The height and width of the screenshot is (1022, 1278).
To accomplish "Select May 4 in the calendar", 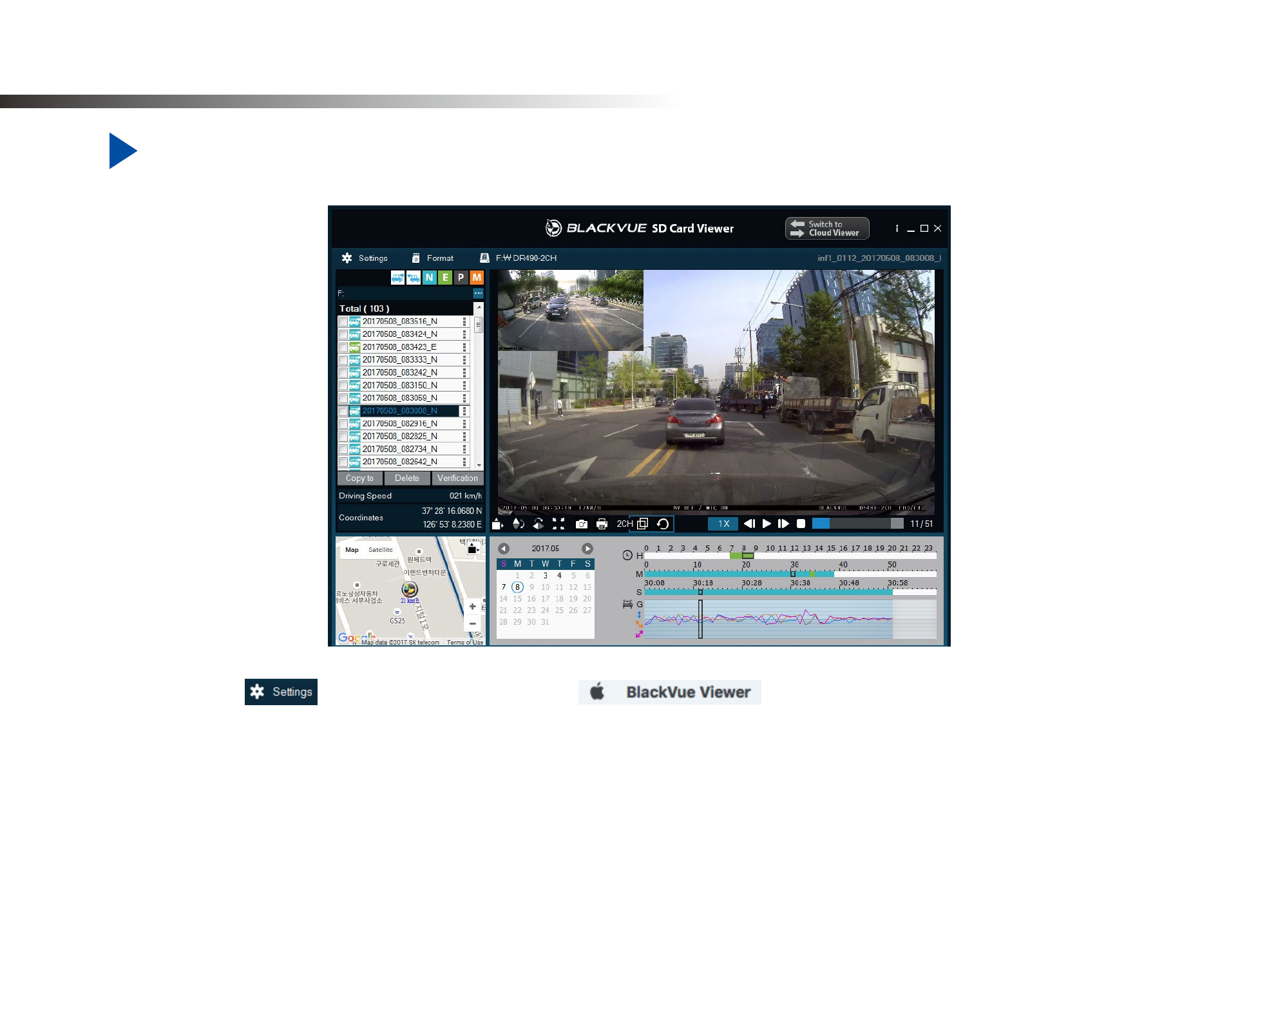I will pyautogui.click(x=559, y=576).
